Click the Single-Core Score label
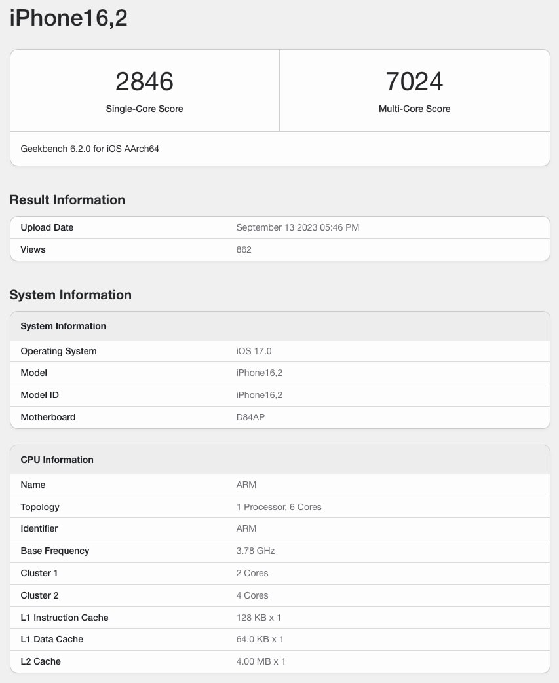The image size is (559, 683). tap(144, 109)
